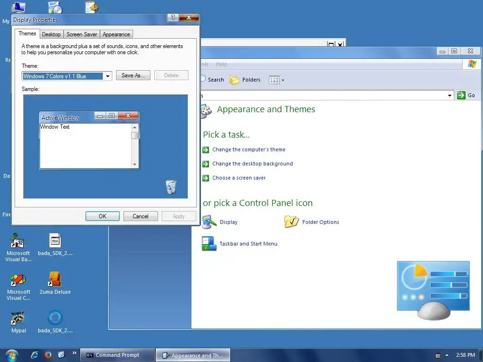Click the Search toolbar button
Screen dimensions: 483x362
point(213,80)
